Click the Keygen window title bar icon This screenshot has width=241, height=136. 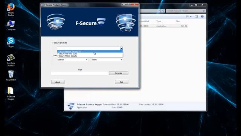42,5
